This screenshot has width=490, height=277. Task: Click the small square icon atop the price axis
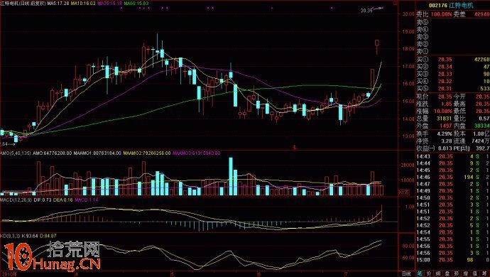[x=396, y=4]
